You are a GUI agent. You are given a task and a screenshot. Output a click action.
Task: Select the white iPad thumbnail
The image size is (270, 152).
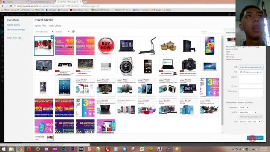(x=65, y=87)
